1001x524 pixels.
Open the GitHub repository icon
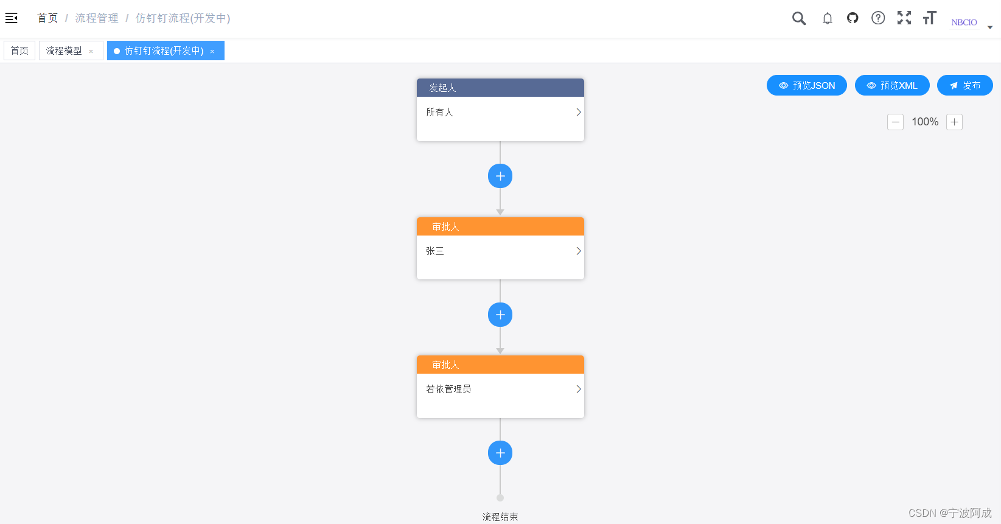click(852, 18)
